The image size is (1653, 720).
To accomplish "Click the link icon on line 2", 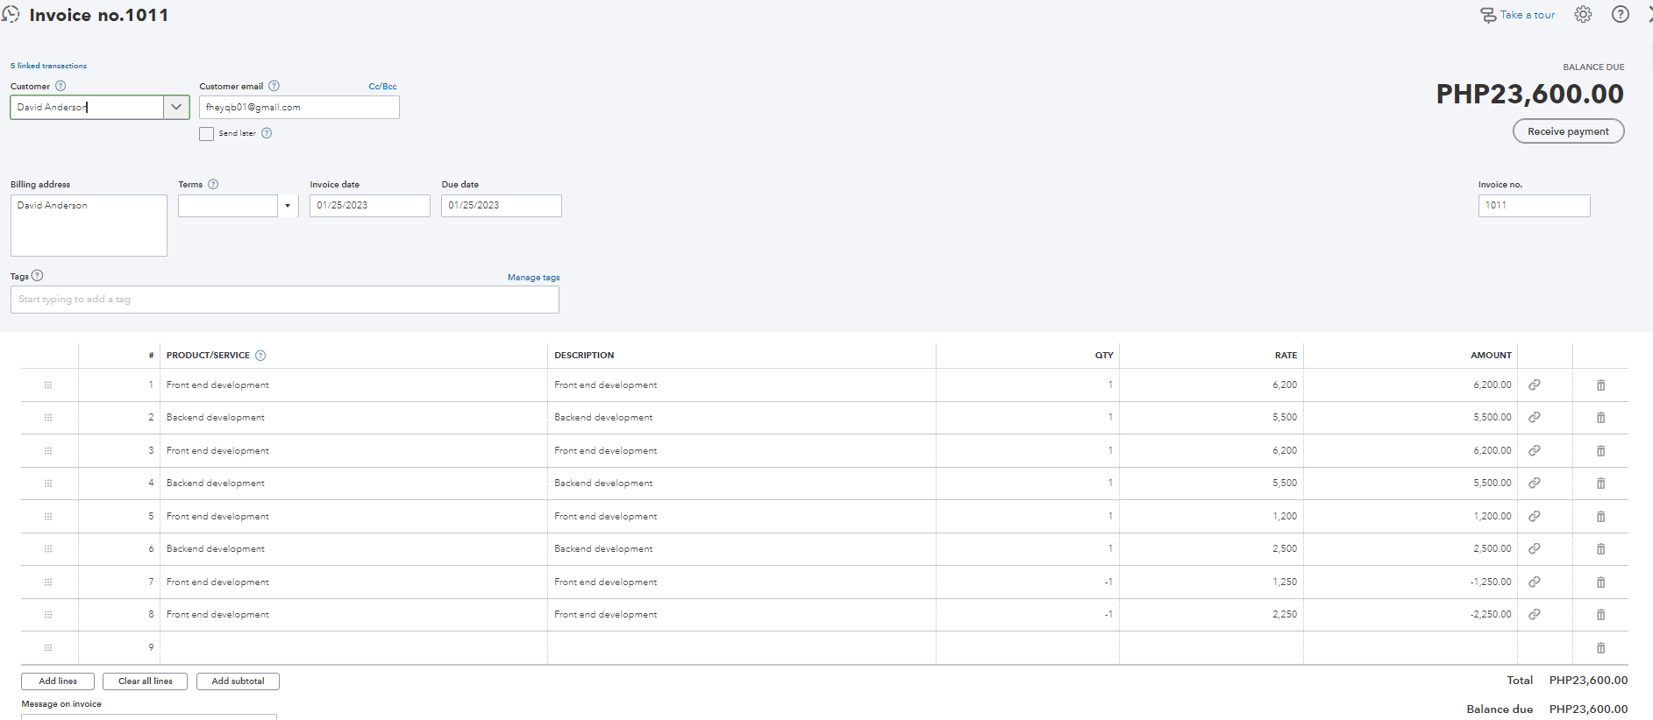I will 1535,418.
